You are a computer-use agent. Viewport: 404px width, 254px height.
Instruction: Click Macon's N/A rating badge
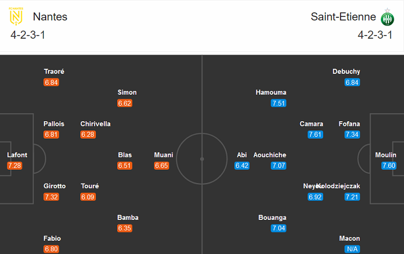[353, 249]
